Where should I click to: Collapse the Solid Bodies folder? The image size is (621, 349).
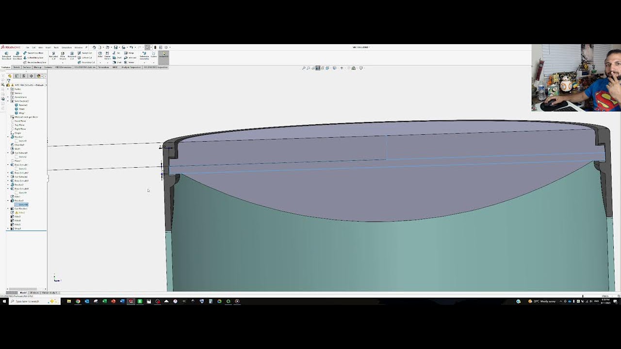tap(8, 101)
